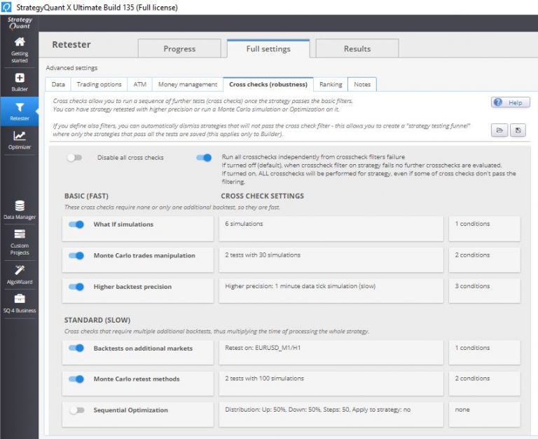
Task: Select the Retester funnel icon
Action: [x=20, y=112]
